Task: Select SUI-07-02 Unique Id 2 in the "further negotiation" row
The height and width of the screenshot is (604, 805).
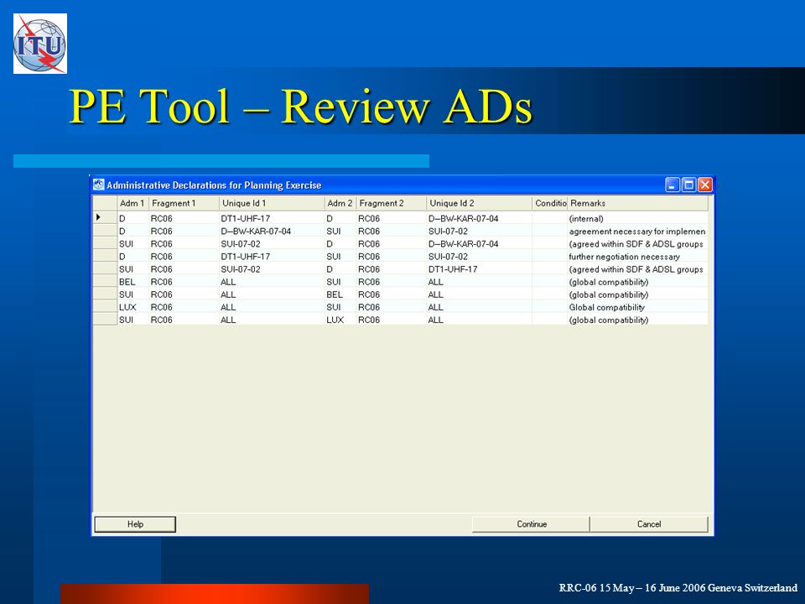Action: [x=479, y=257]
